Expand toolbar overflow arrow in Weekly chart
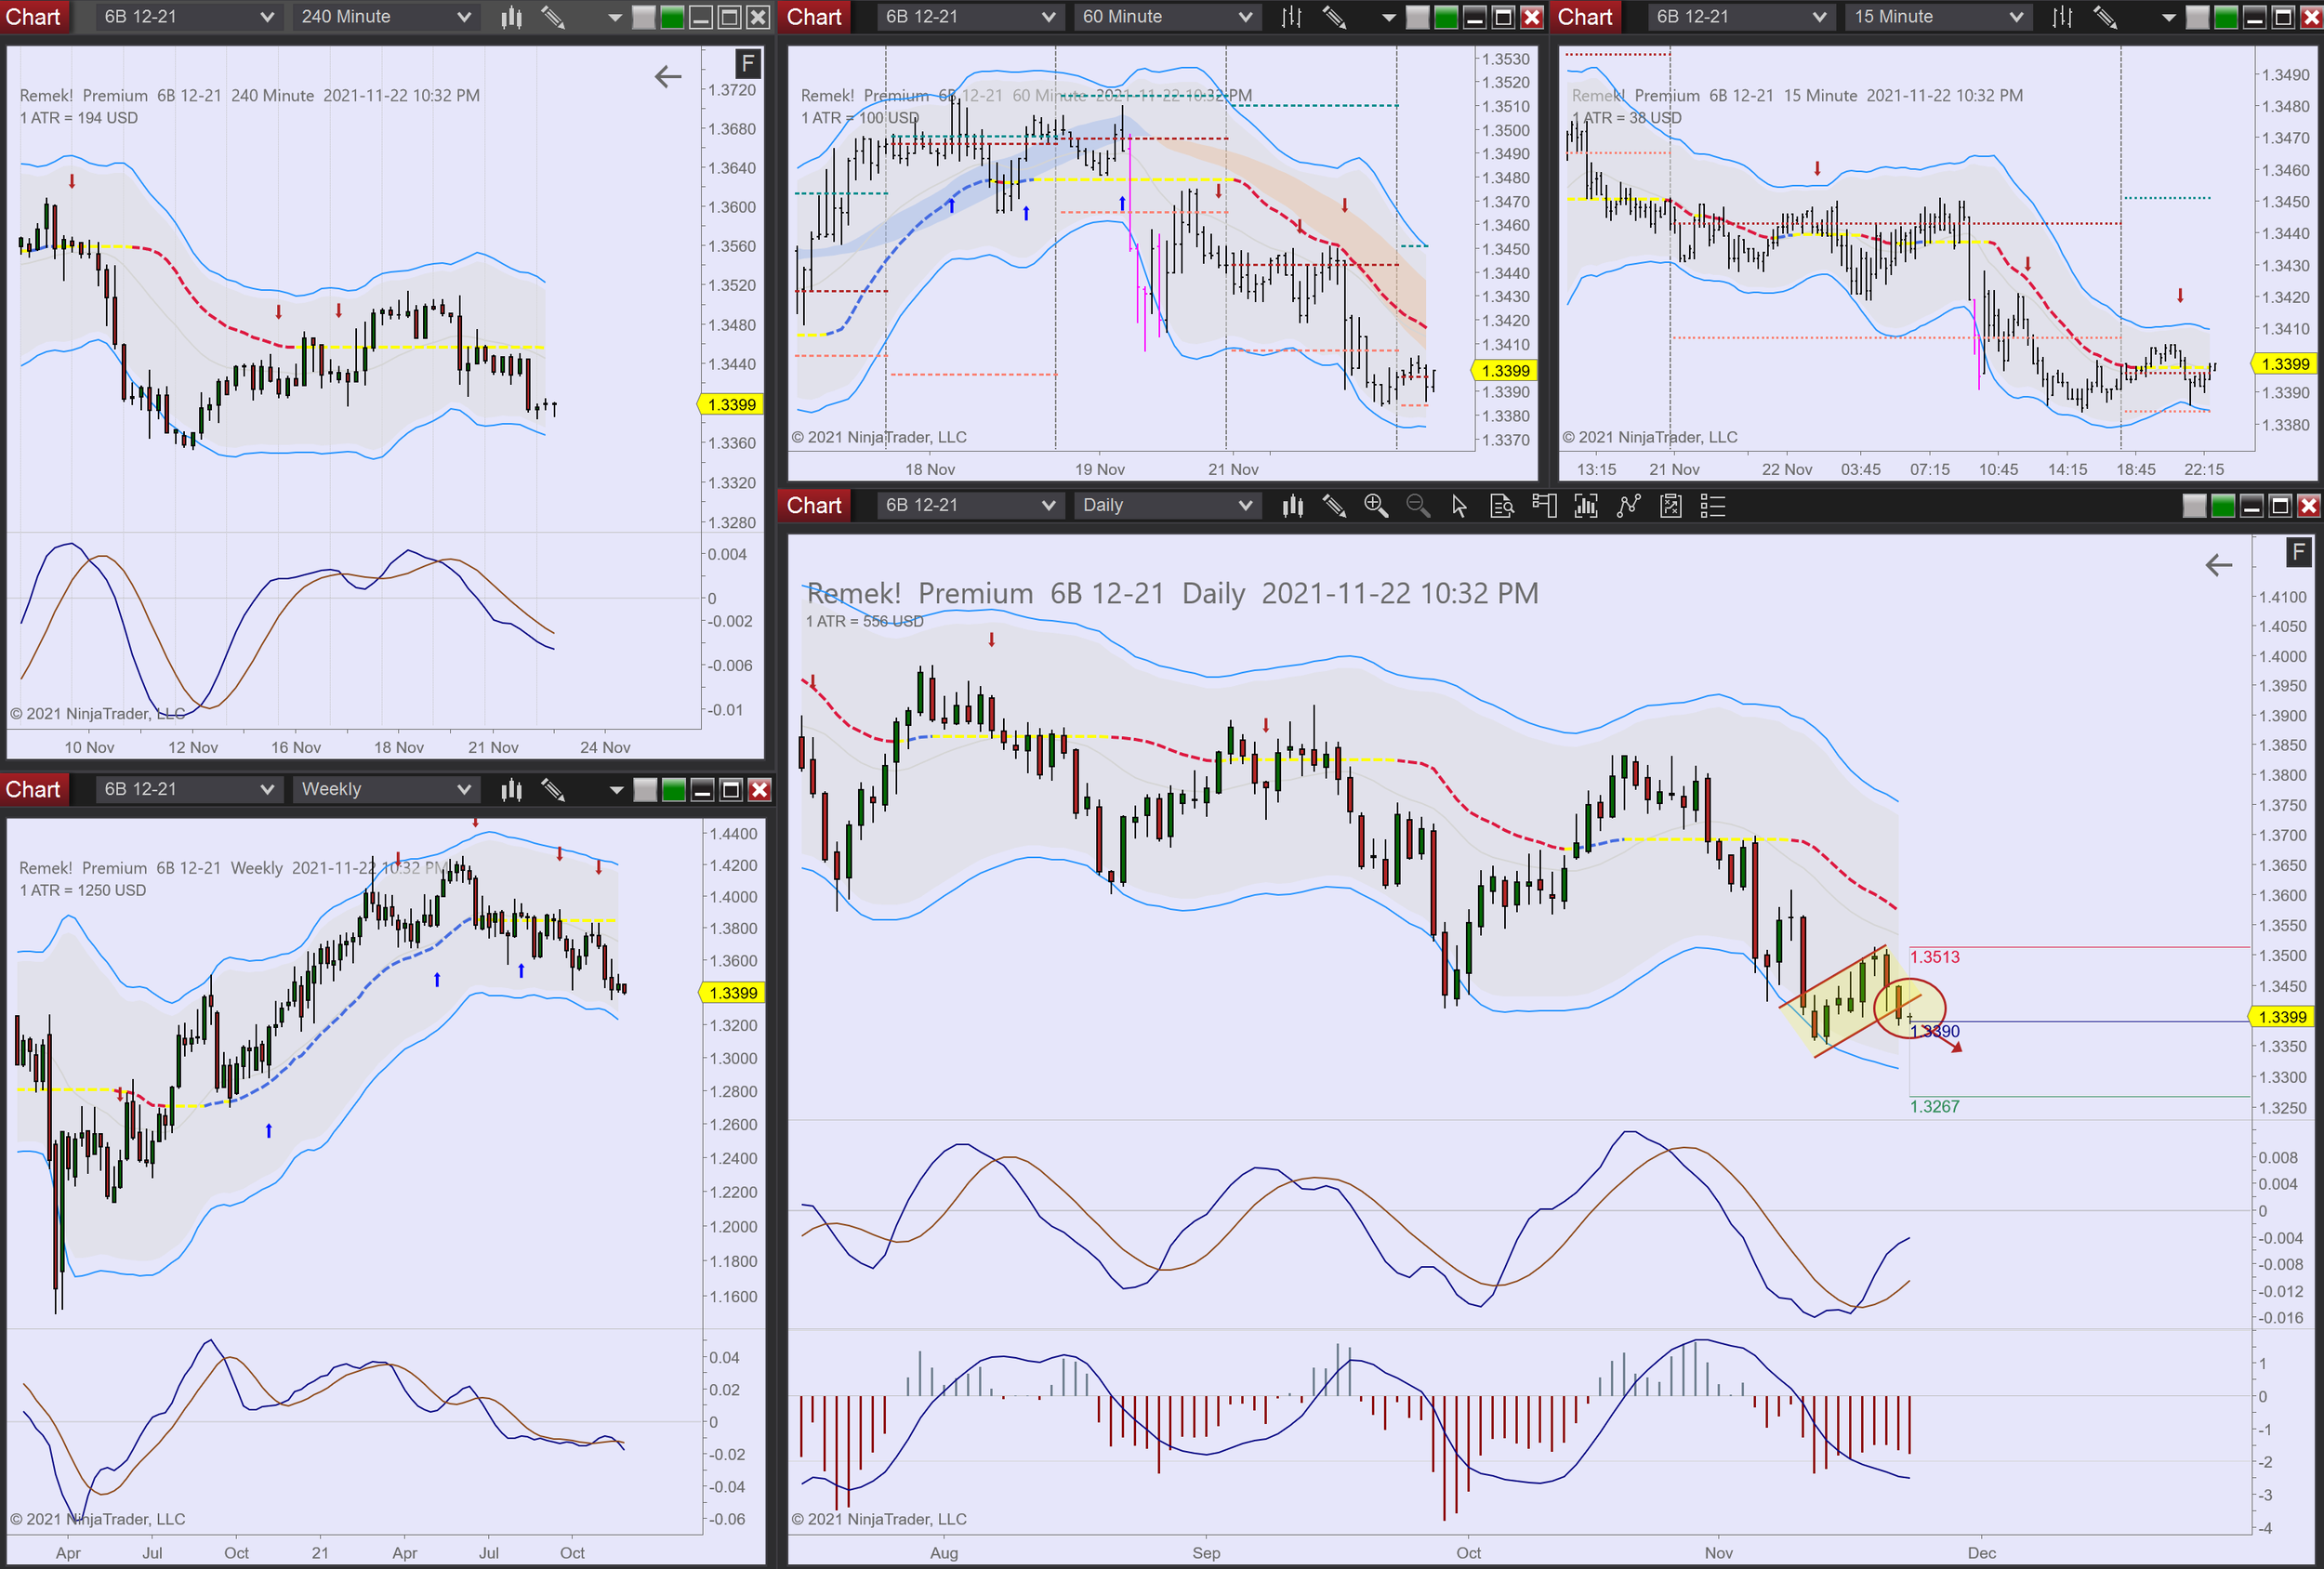The width and height of the screenshot is (2324, 1569). click(x=616, y=791)
